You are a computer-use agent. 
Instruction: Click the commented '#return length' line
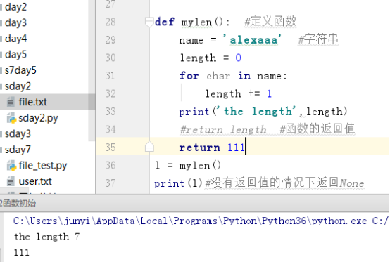click(x=223, y=129)
